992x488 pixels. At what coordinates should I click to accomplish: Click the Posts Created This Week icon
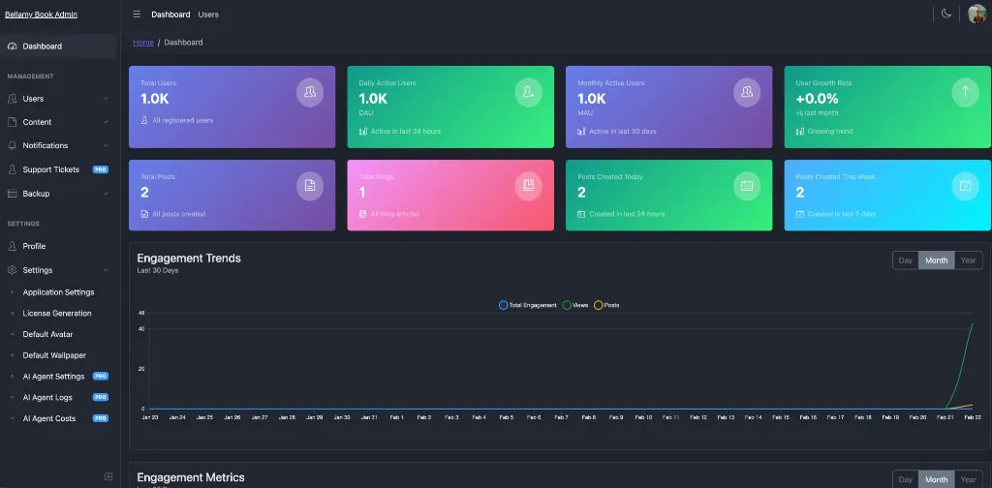(966, 186)
